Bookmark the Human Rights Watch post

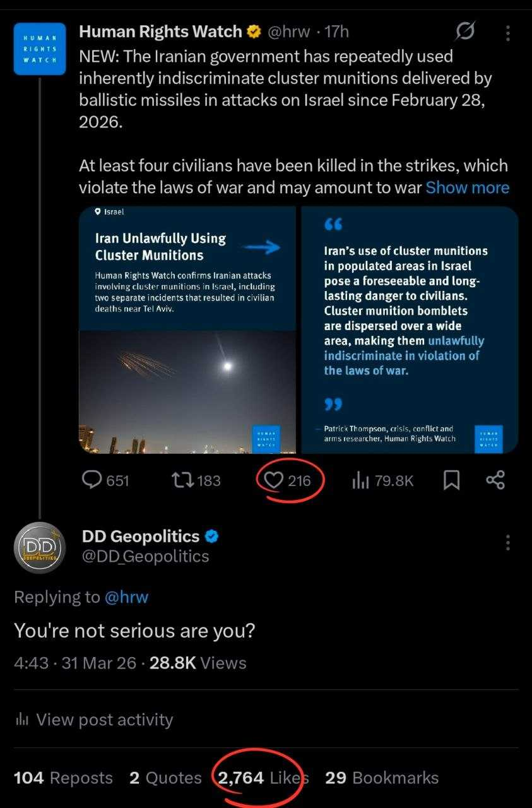(451, 481)
